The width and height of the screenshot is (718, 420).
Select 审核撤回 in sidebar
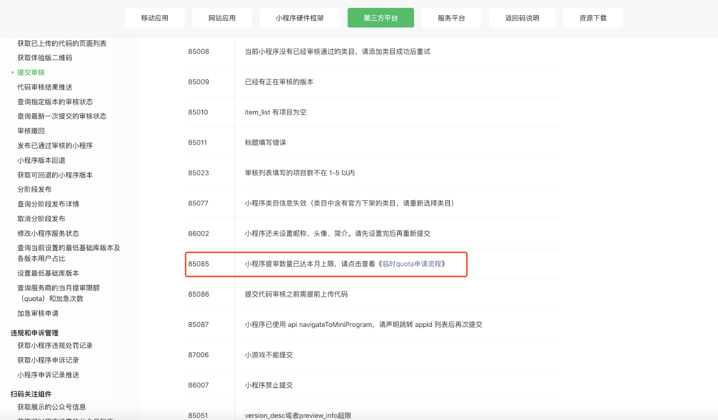point(31,131)
